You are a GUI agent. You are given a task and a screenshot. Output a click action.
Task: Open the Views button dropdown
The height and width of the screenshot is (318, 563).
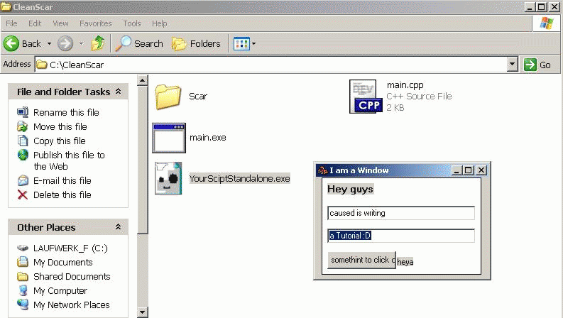(x=244, y=43)
